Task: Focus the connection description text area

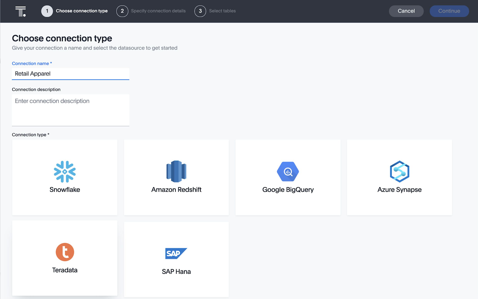Action: pos(71,110)
